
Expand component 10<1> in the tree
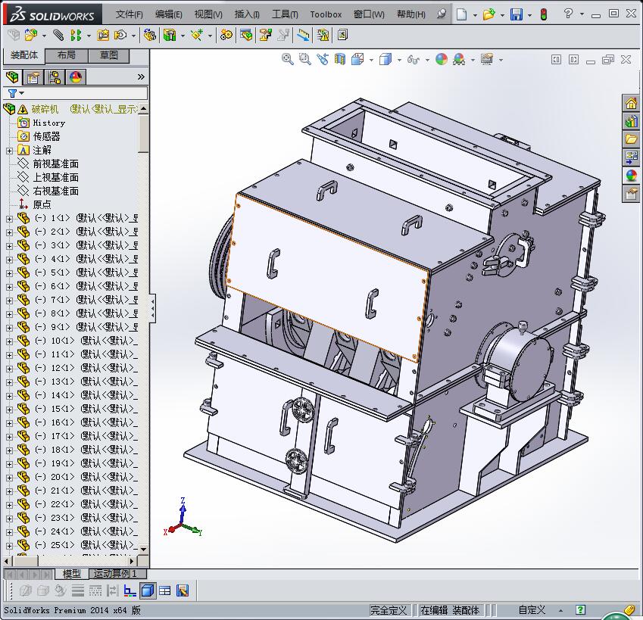tap(9, 341)
